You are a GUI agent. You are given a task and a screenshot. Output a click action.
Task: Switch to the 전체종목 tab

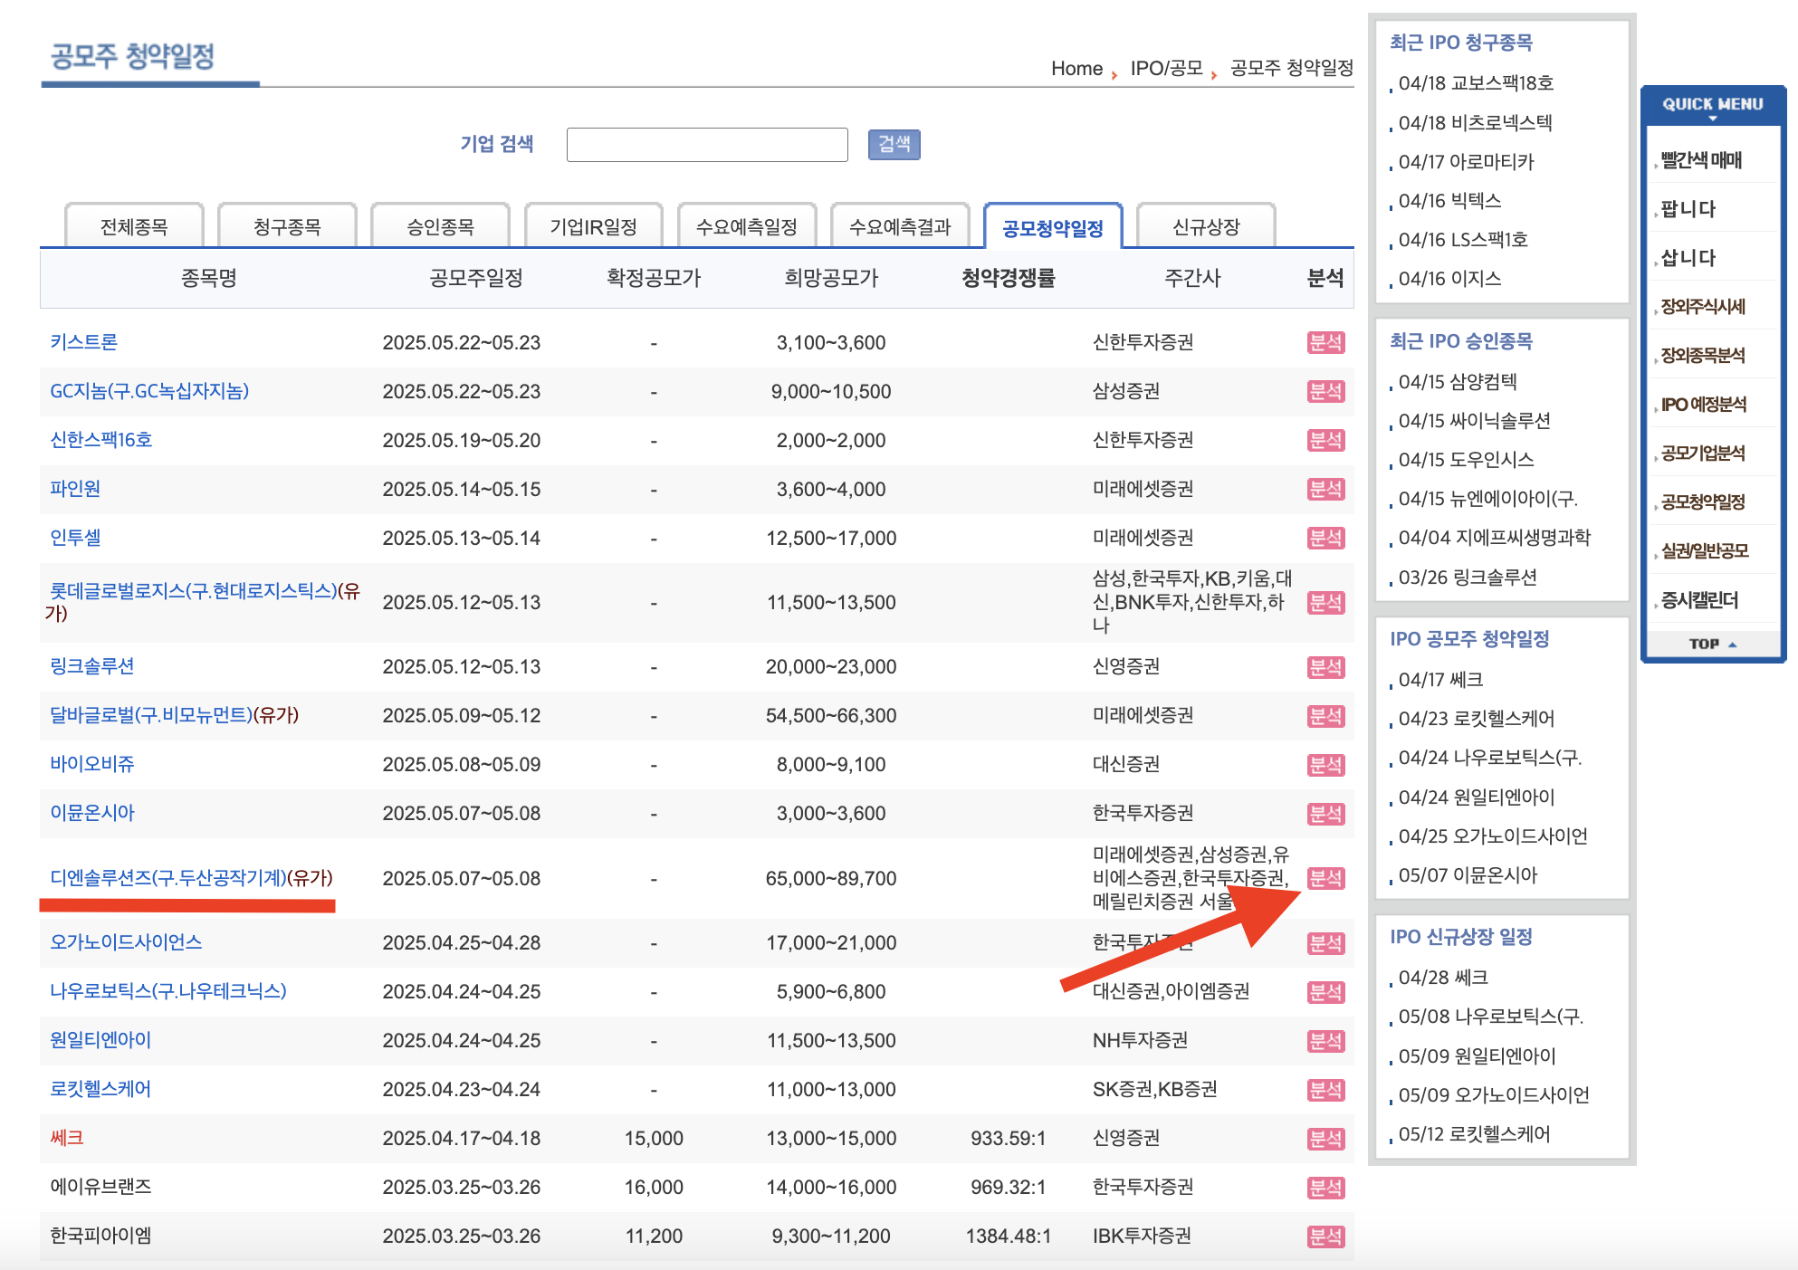[x=134, y=226]
